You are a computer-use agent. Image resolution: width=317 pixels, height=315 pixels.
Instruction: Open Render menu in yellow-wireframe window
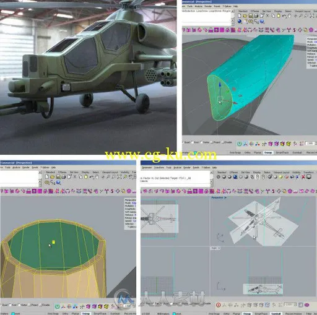click(26, 167)
